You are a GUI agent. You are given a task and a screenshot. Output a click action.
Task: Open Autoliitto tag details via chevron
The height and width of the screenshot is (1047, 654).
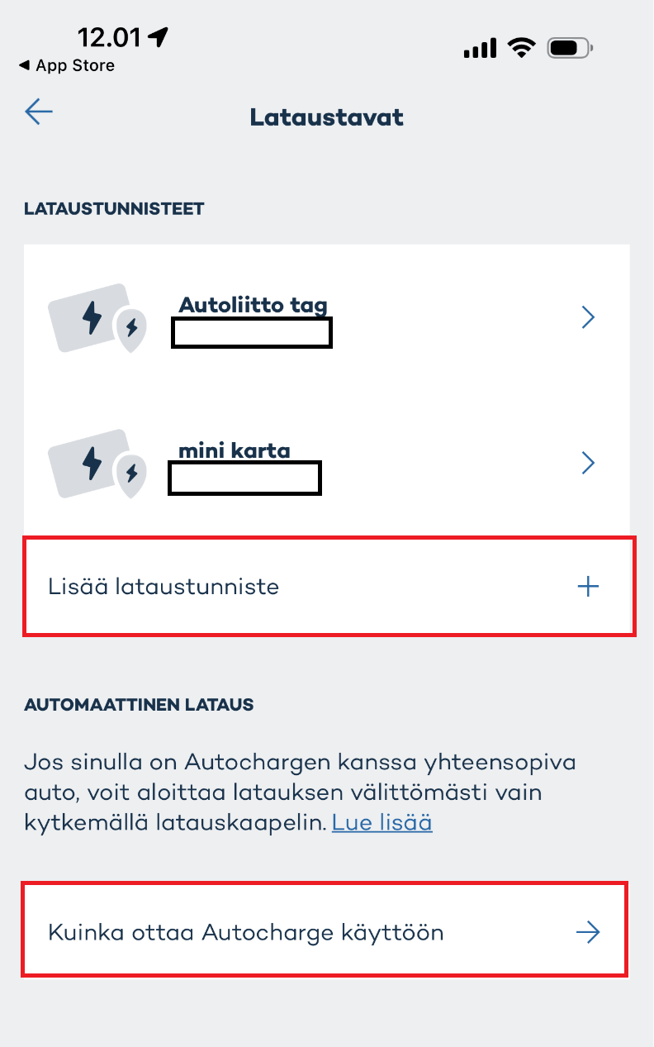[588, 317]
